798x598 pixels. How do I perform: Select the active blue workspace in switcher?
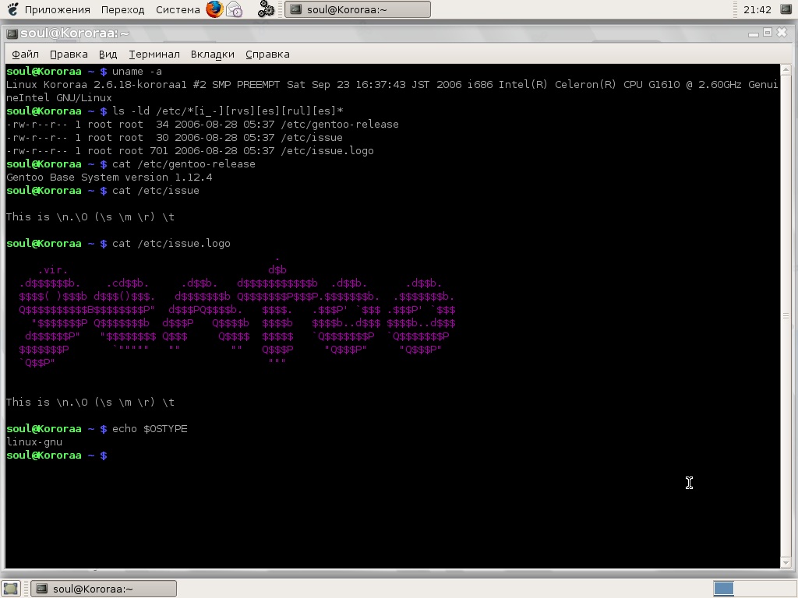tap(724, 589)
